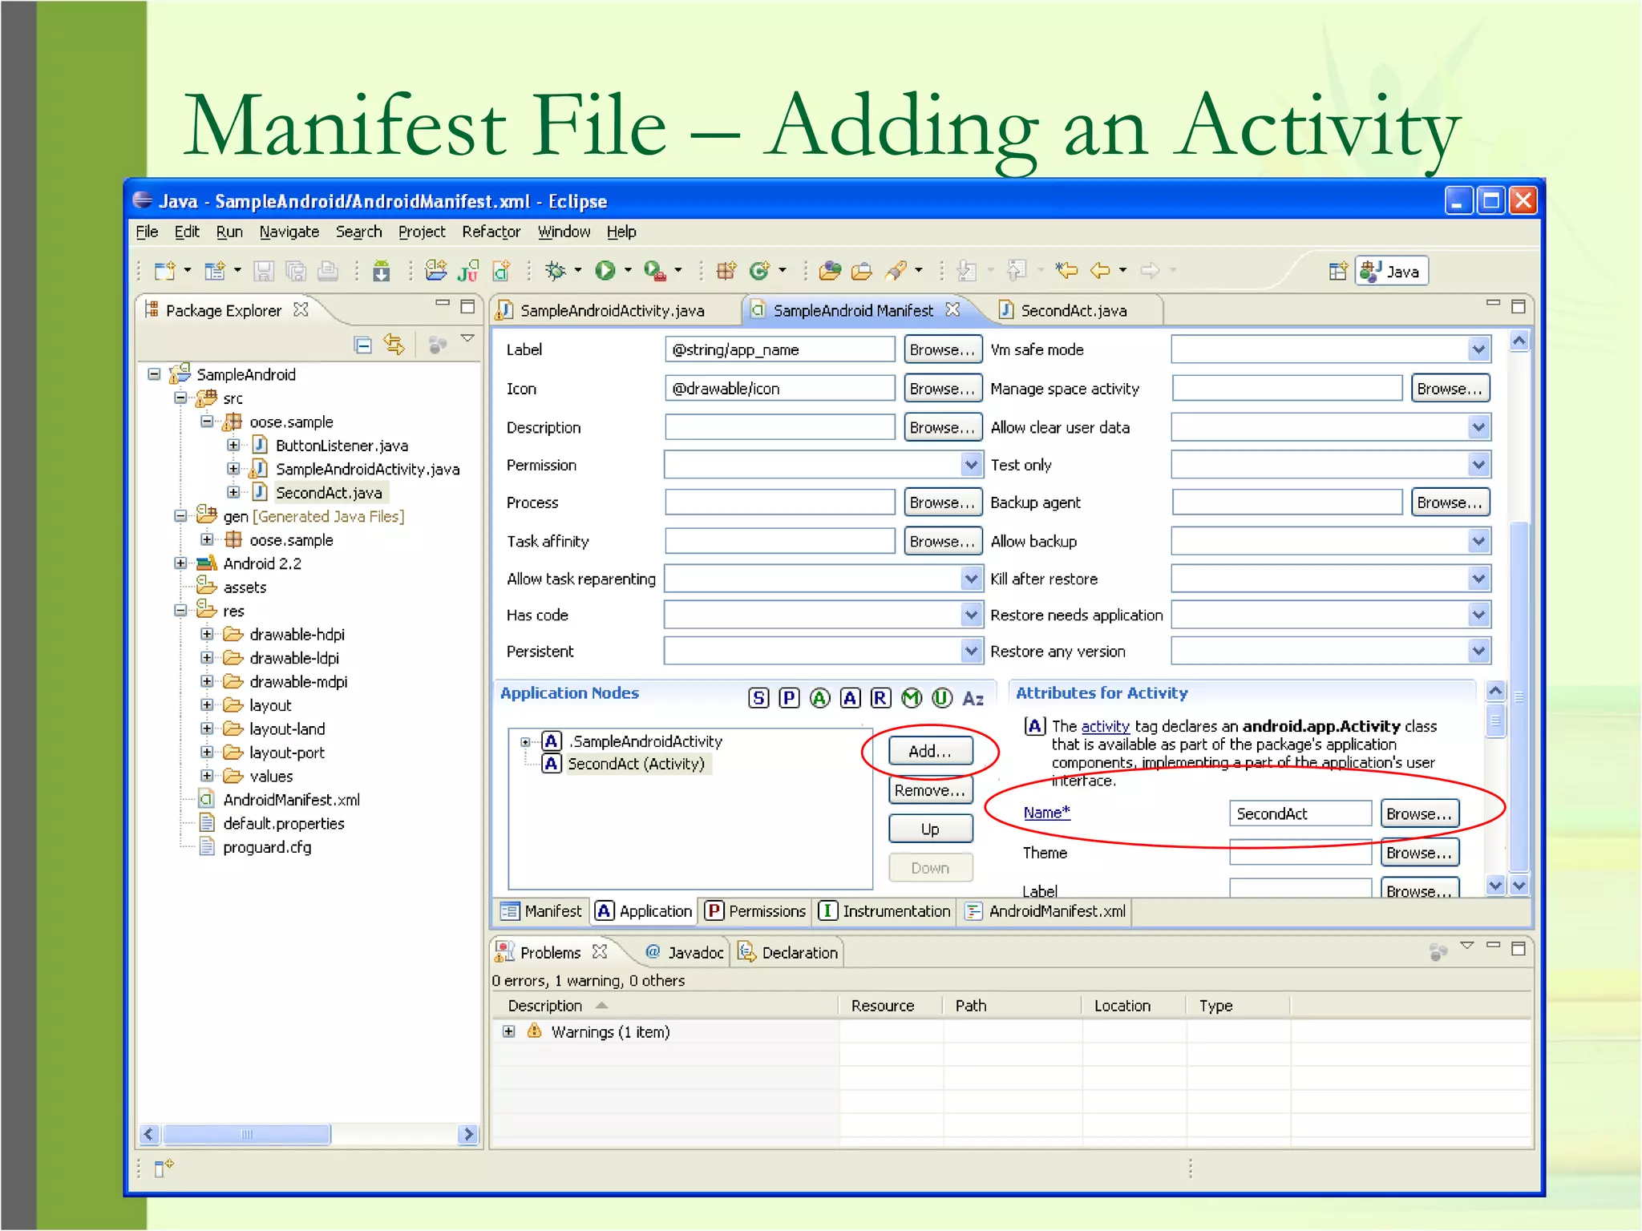The image size is (1642, 1231).
Task: Filter nodes by Provider P icon
Action: [x=789, y=698]
